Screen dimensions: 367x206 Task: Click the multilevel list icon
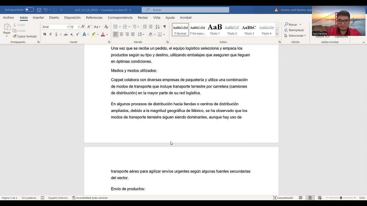click(x=134, y=27)
